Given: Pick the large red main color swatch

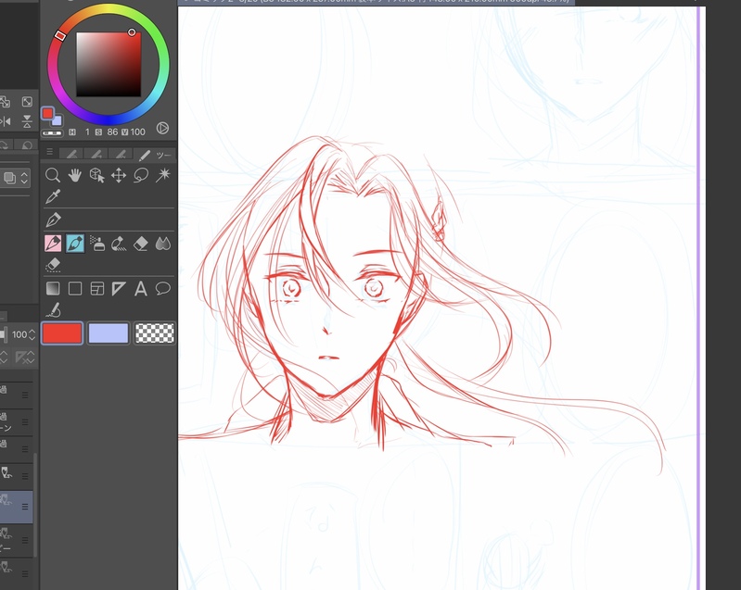Looking at the screenshot, I should (62, 333).
